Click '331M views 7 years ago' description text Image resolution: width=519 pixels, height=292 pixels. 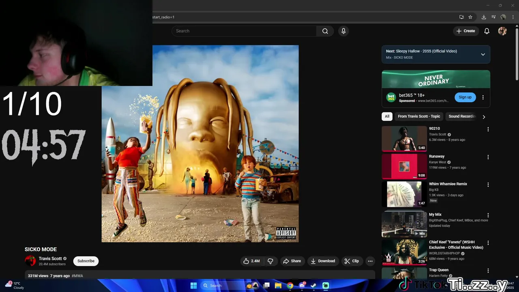click(x=49, y=276)
